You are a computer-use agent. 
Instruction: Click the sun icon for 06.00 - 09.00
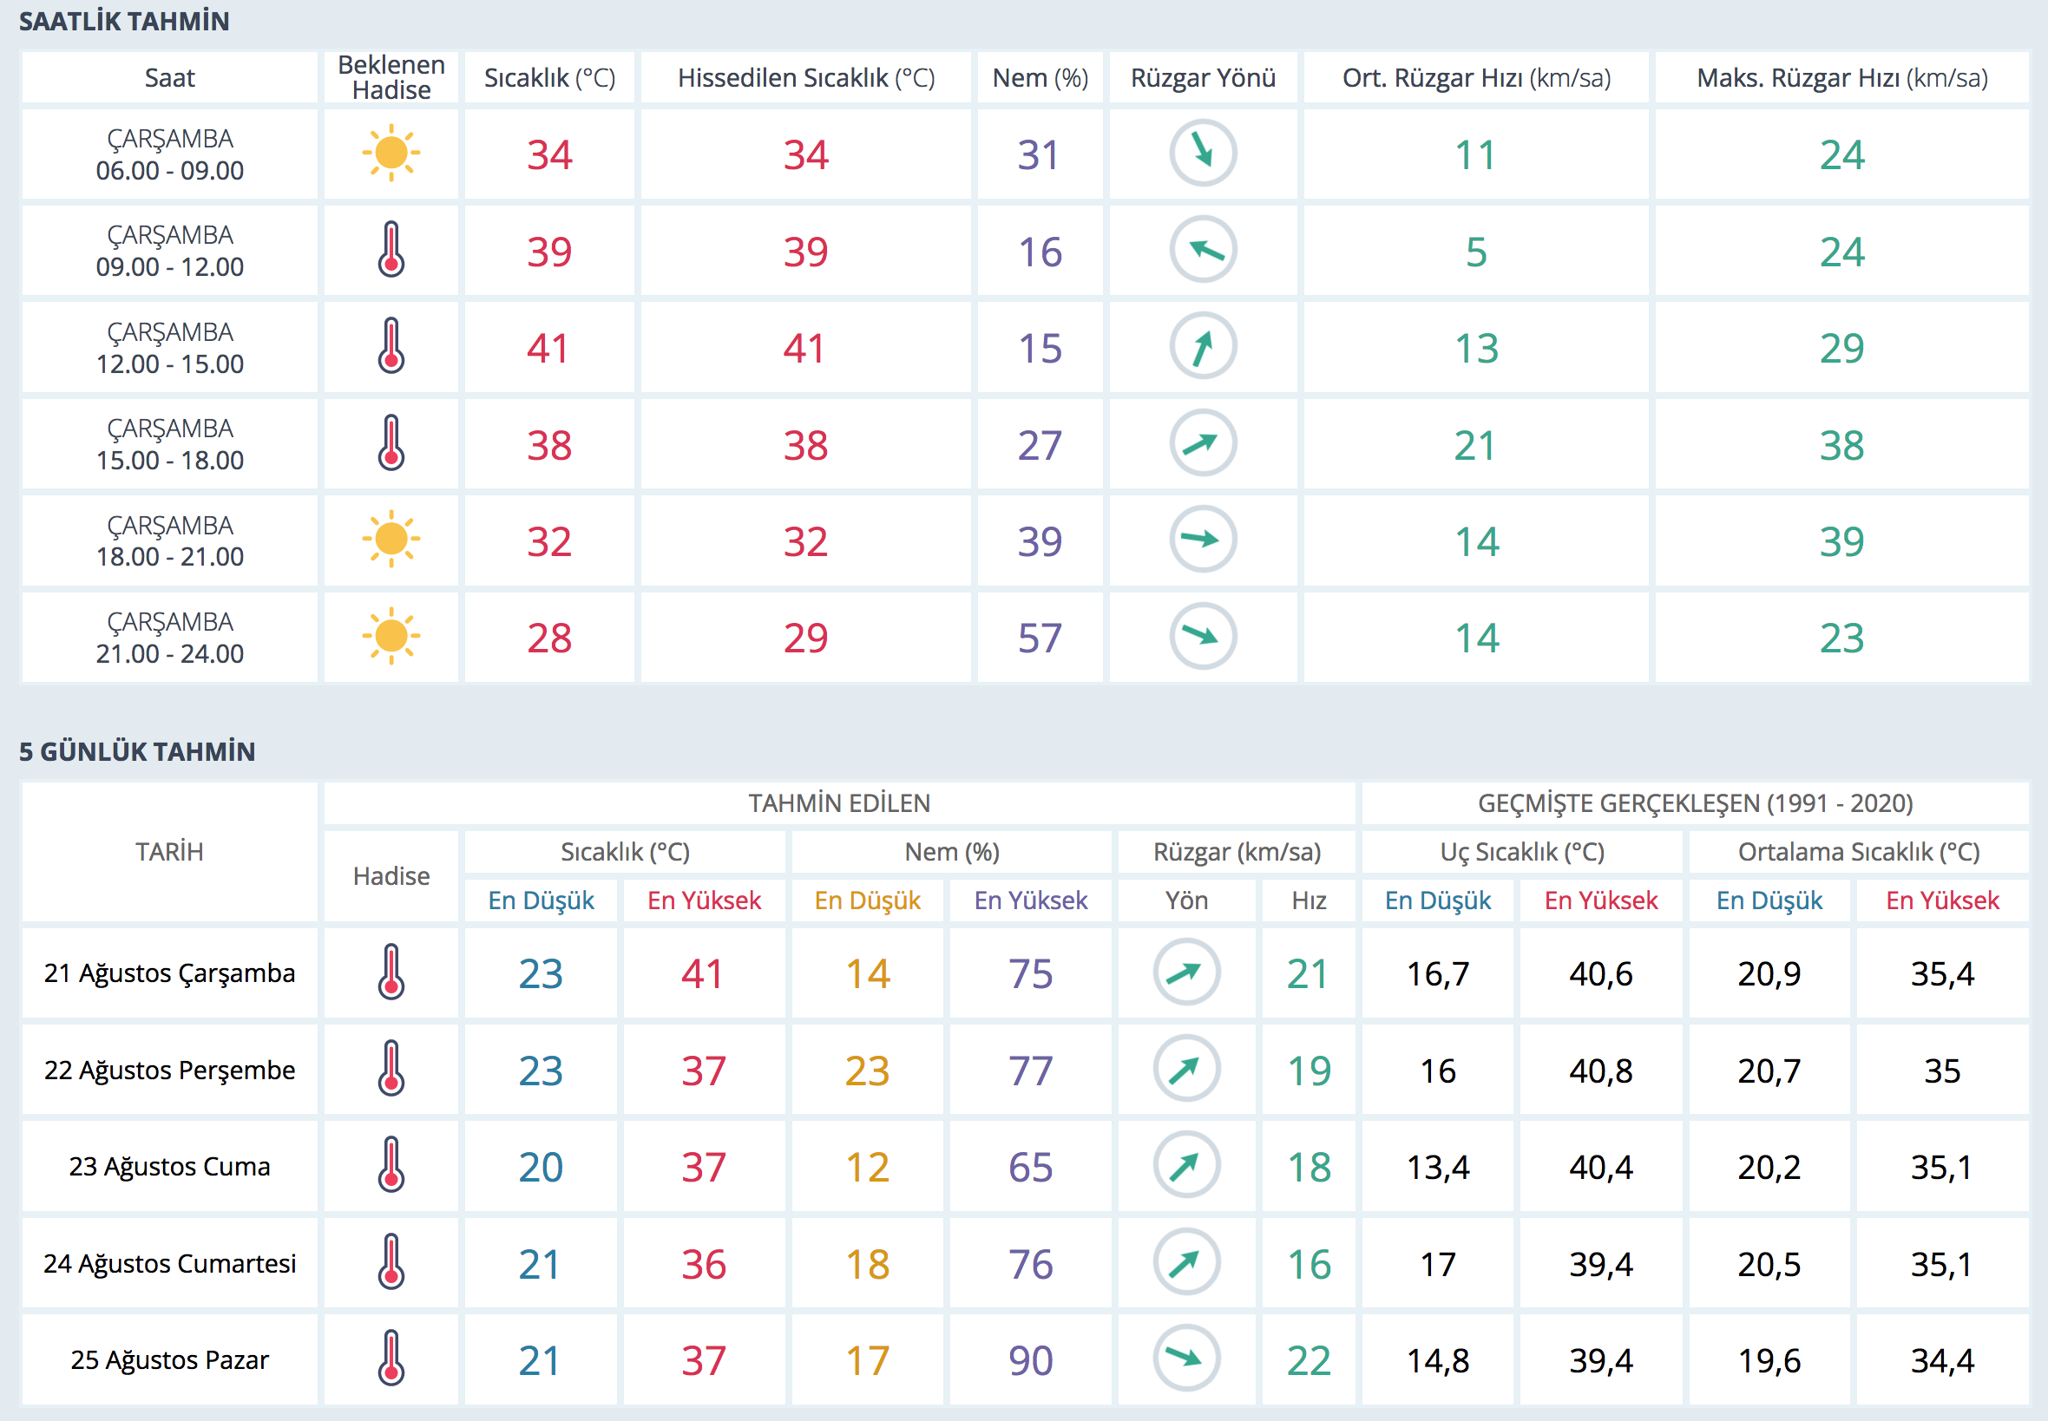coord(391,154)
